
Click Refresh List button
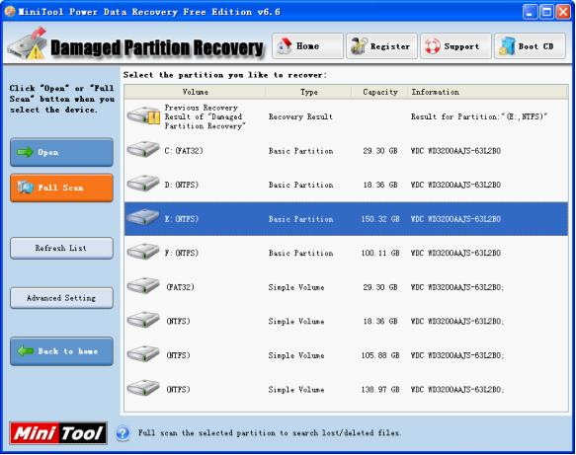click(x=61, y=249)
